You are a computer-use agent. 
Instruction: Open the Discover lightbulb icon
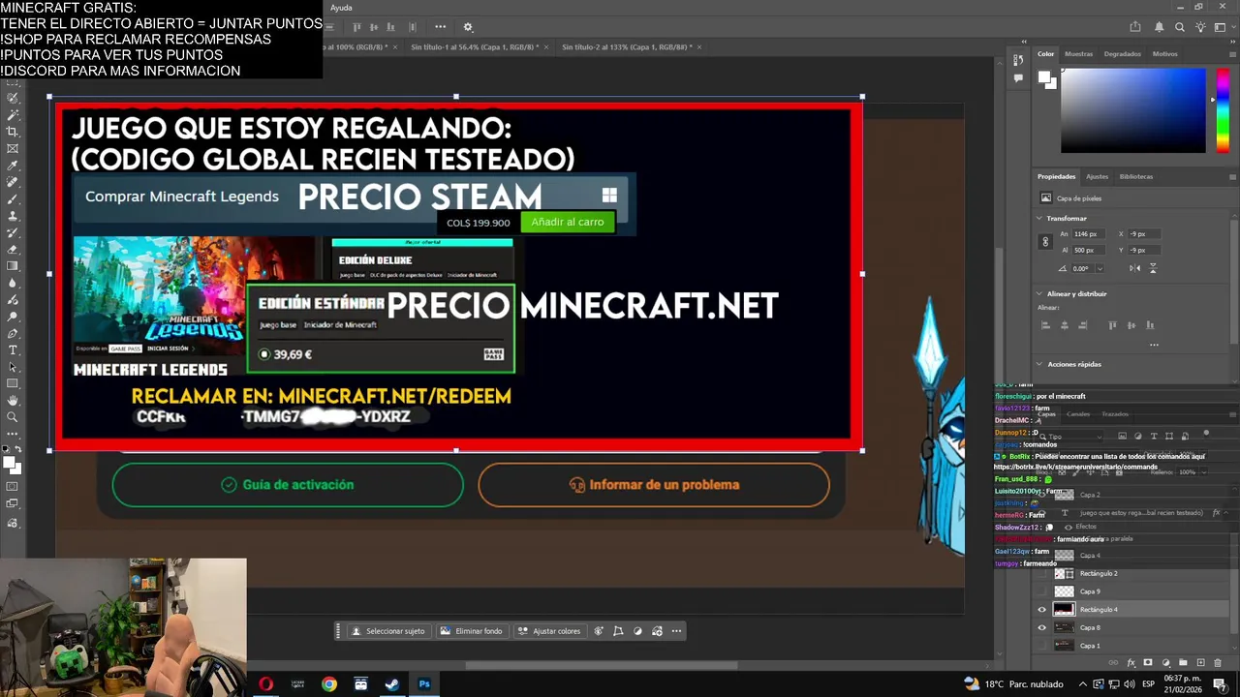click(1201, 27)
